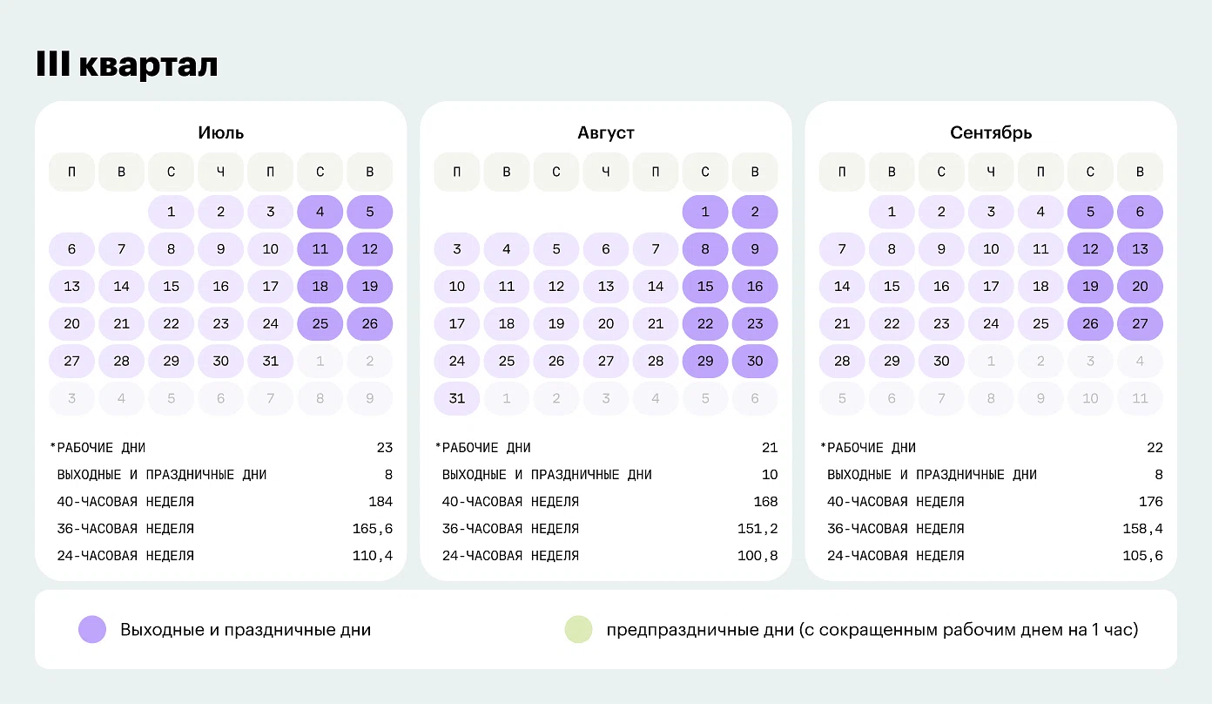Click August's 40-часовая неделя value 168
Image resolution: width=1212 pixels, height=704 pixels.
coord(765,502)
